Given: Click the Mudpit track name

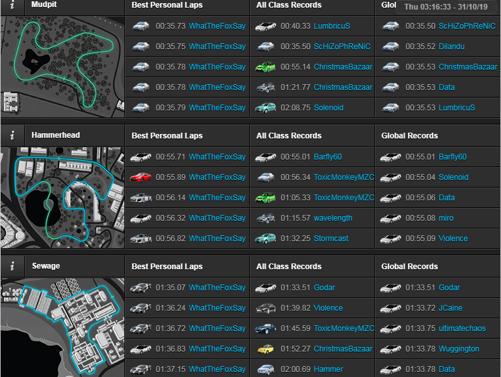Looking at the screenshot, I should (44, 4).
